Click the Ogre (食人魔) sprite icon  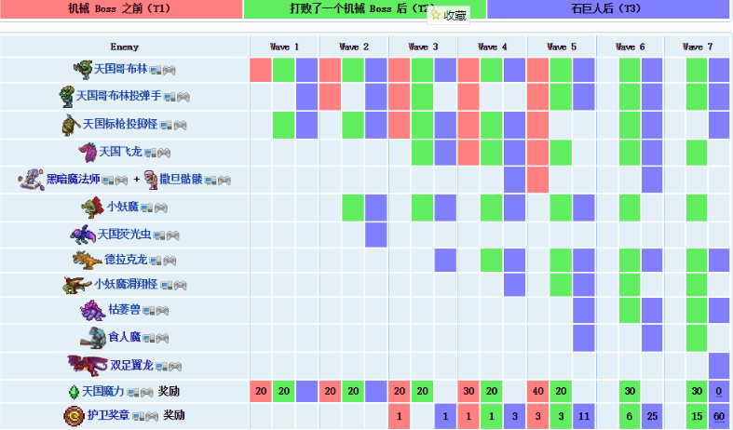point(93,337)
